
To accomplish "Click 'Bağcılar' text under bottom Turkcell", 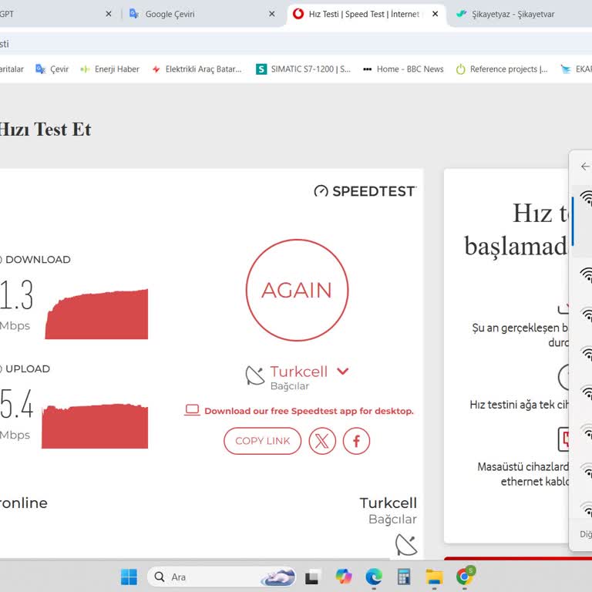I will [392, 519].
